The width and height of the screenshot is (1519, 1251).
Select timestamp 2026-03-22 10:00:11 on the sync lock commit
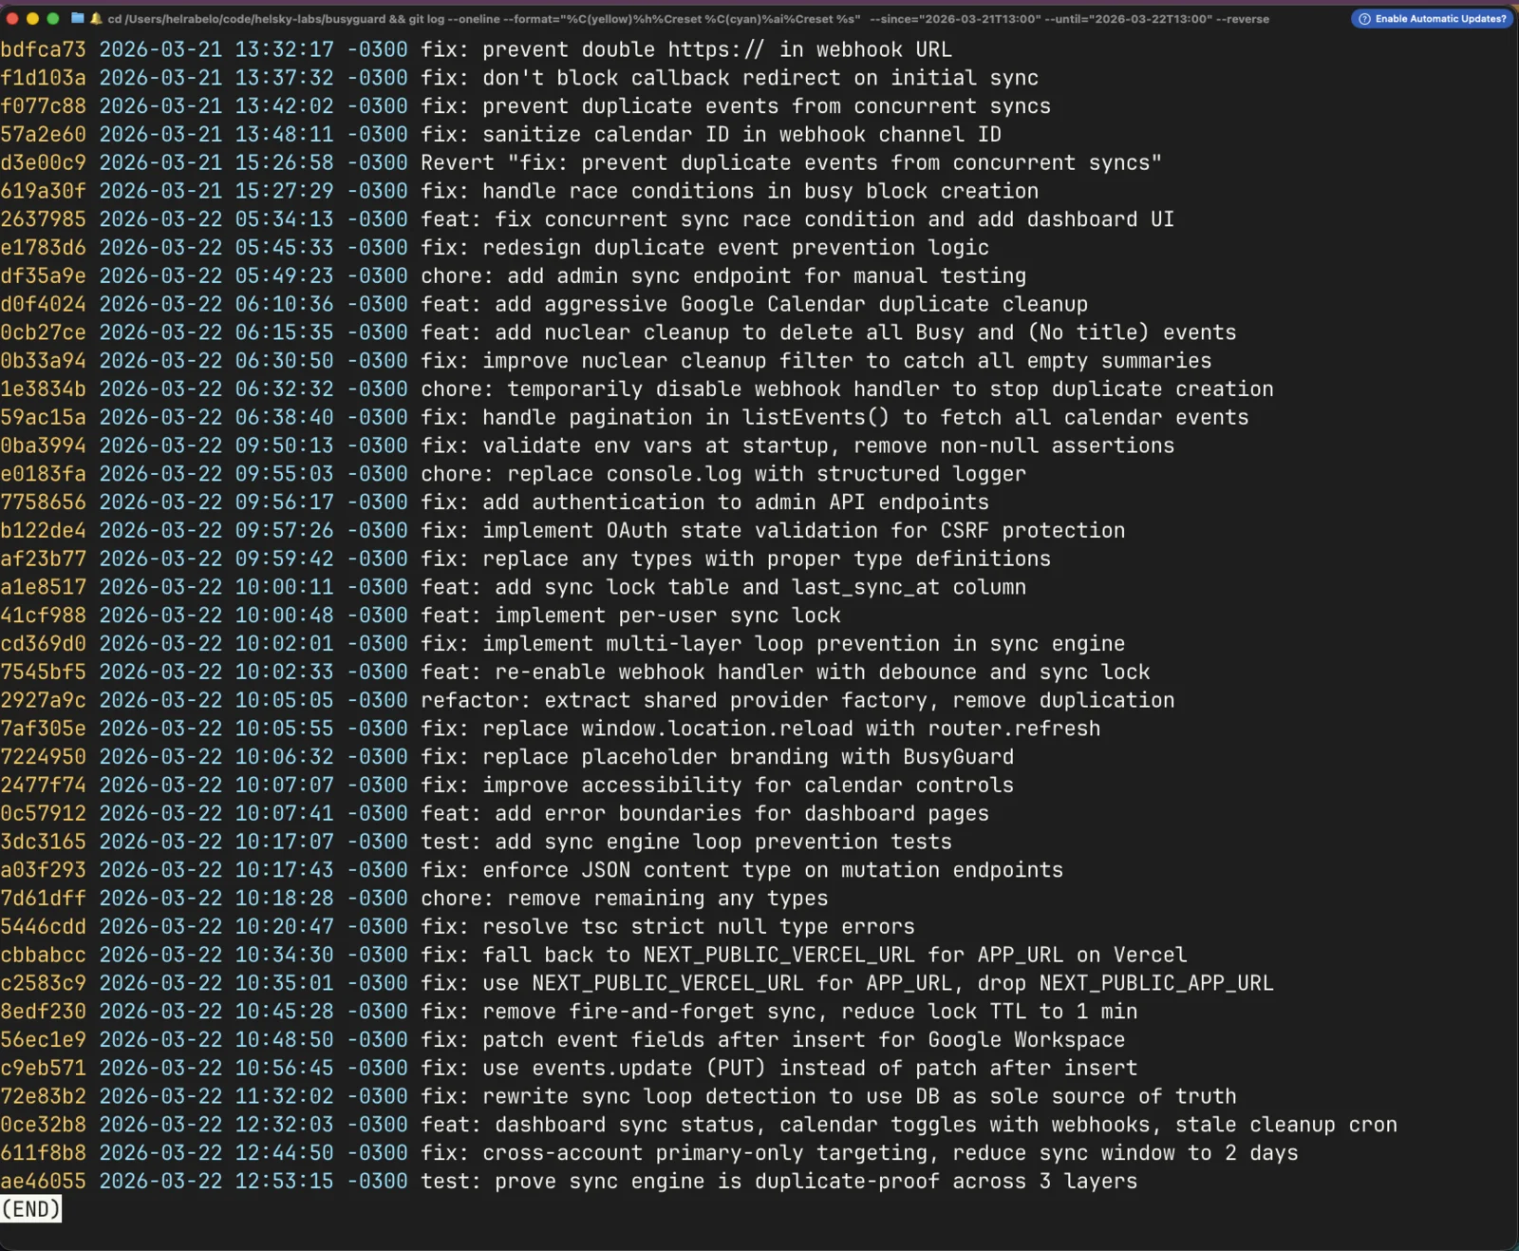pos(218,586)
